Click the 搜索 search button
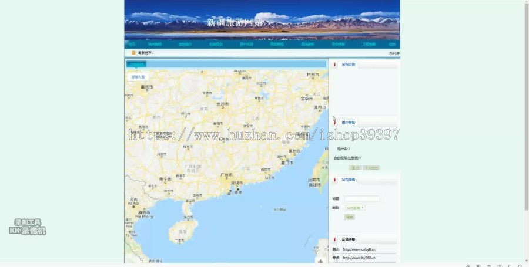Screen dimensions: 529x267 [x=350, y=217]
